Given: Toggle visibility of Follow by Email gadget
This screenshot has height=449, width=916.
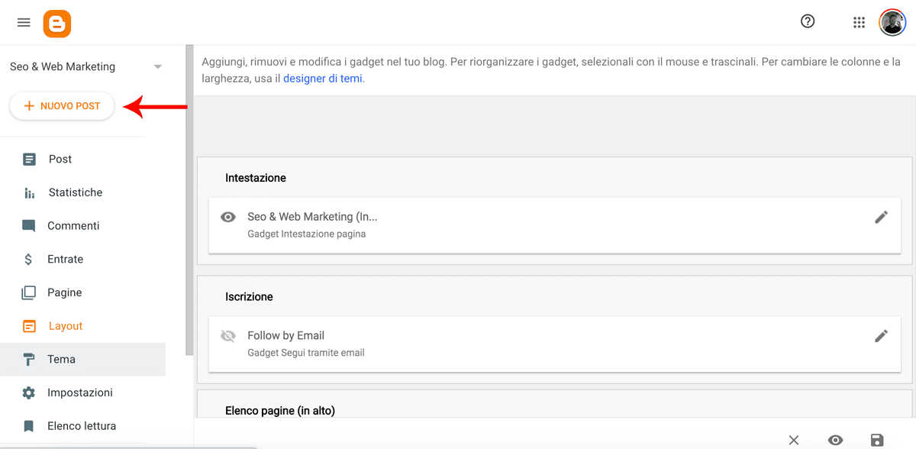Looking at the screenshot, I should pyautogui.click(x=227, y=336).
